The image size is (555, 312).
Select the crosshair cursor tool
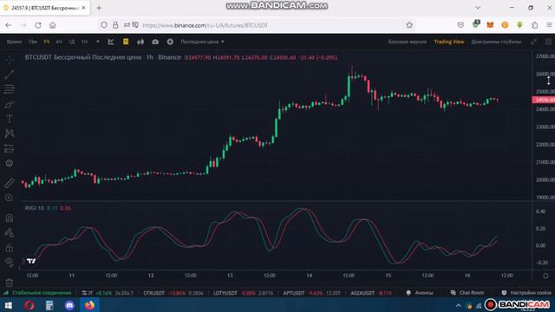10,60
